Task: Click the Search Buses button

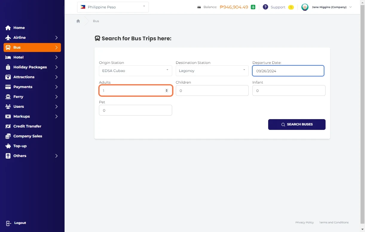Action: pyautogui.click(x=297, y=125)
